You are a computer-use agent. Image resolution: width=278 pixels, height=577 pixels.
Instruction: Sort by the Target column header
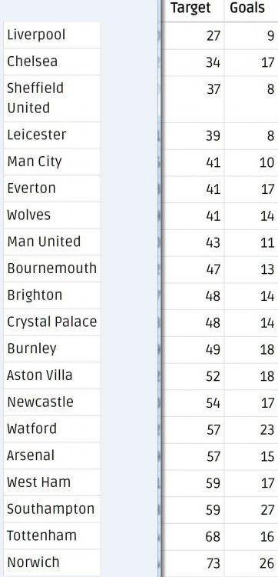tap(190, 8)
